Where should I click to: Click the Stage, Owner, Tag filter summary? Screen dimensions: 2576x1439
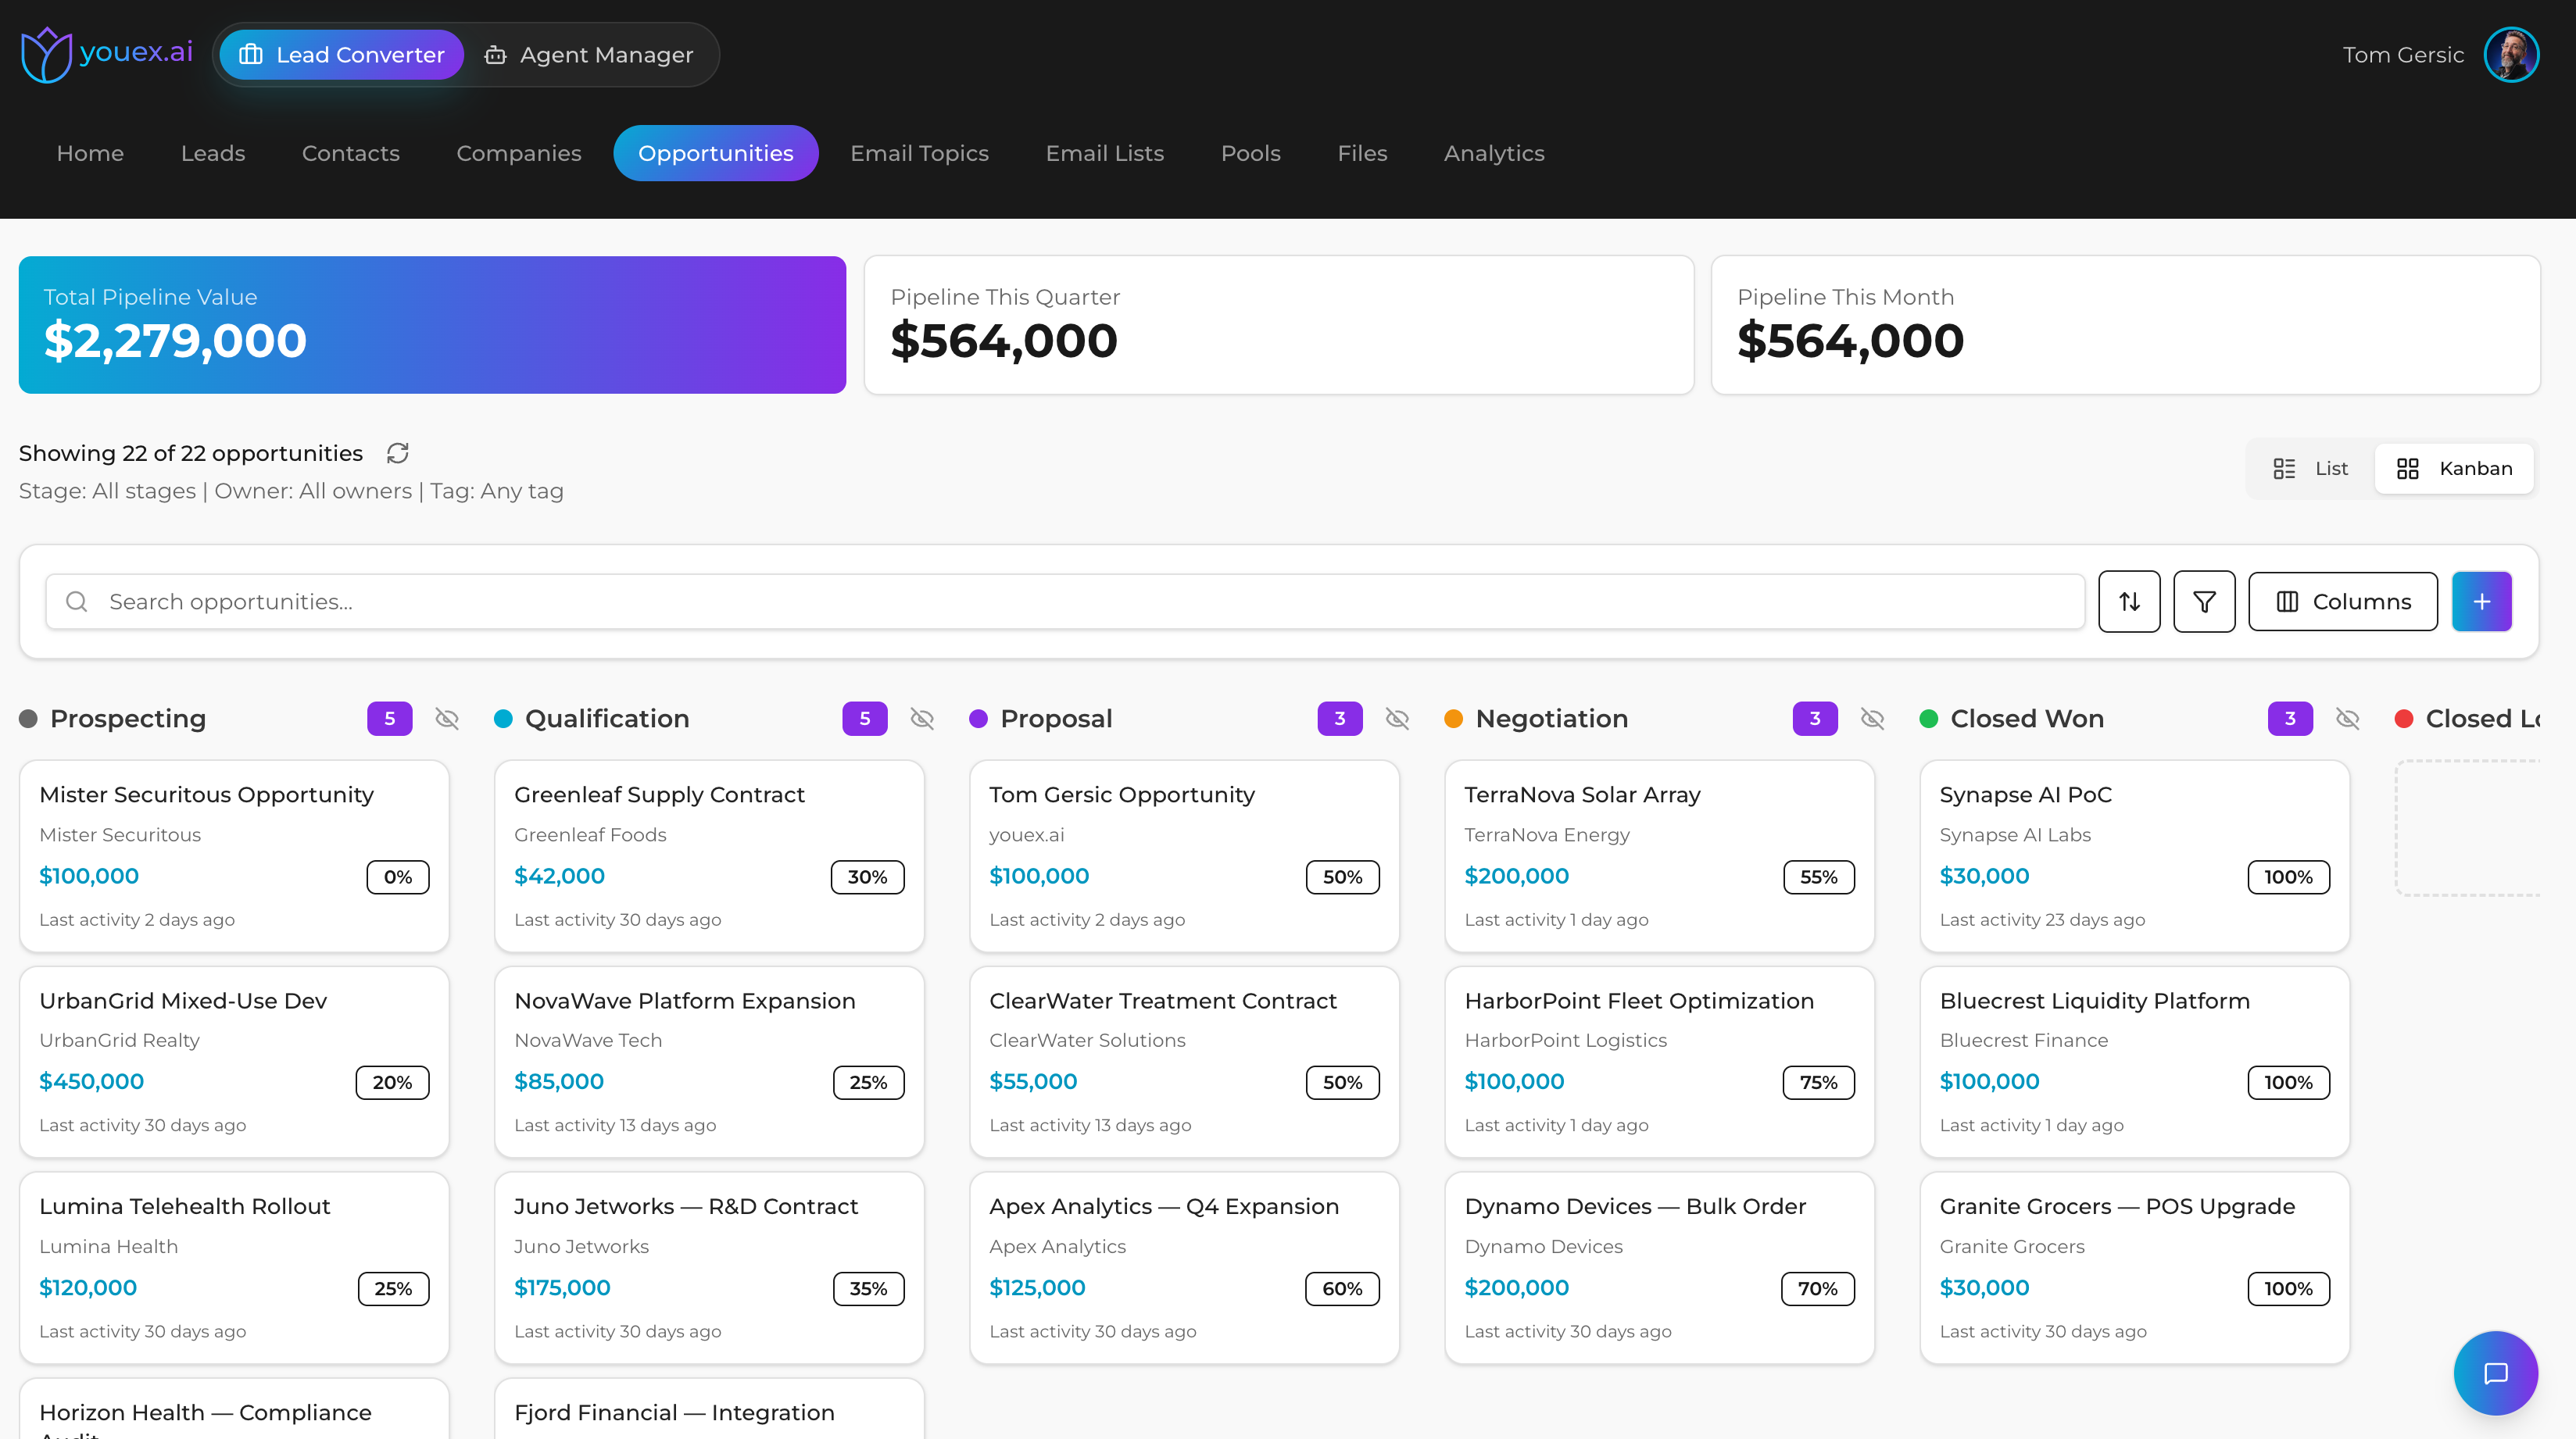click(x=291, y=491)
